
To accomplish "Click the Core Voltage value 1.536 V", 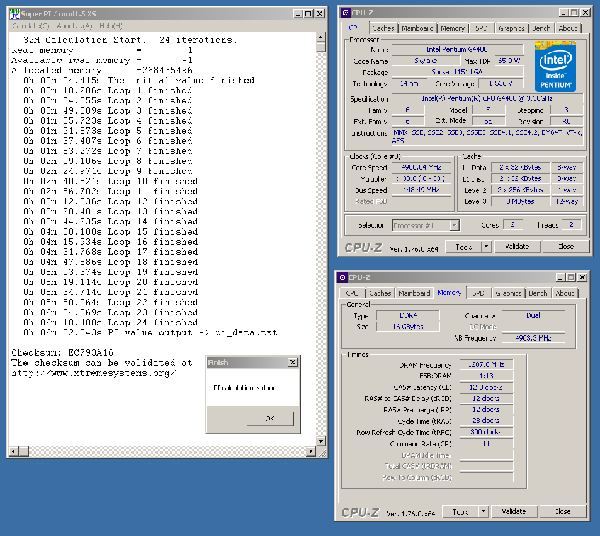I will 501,83.
